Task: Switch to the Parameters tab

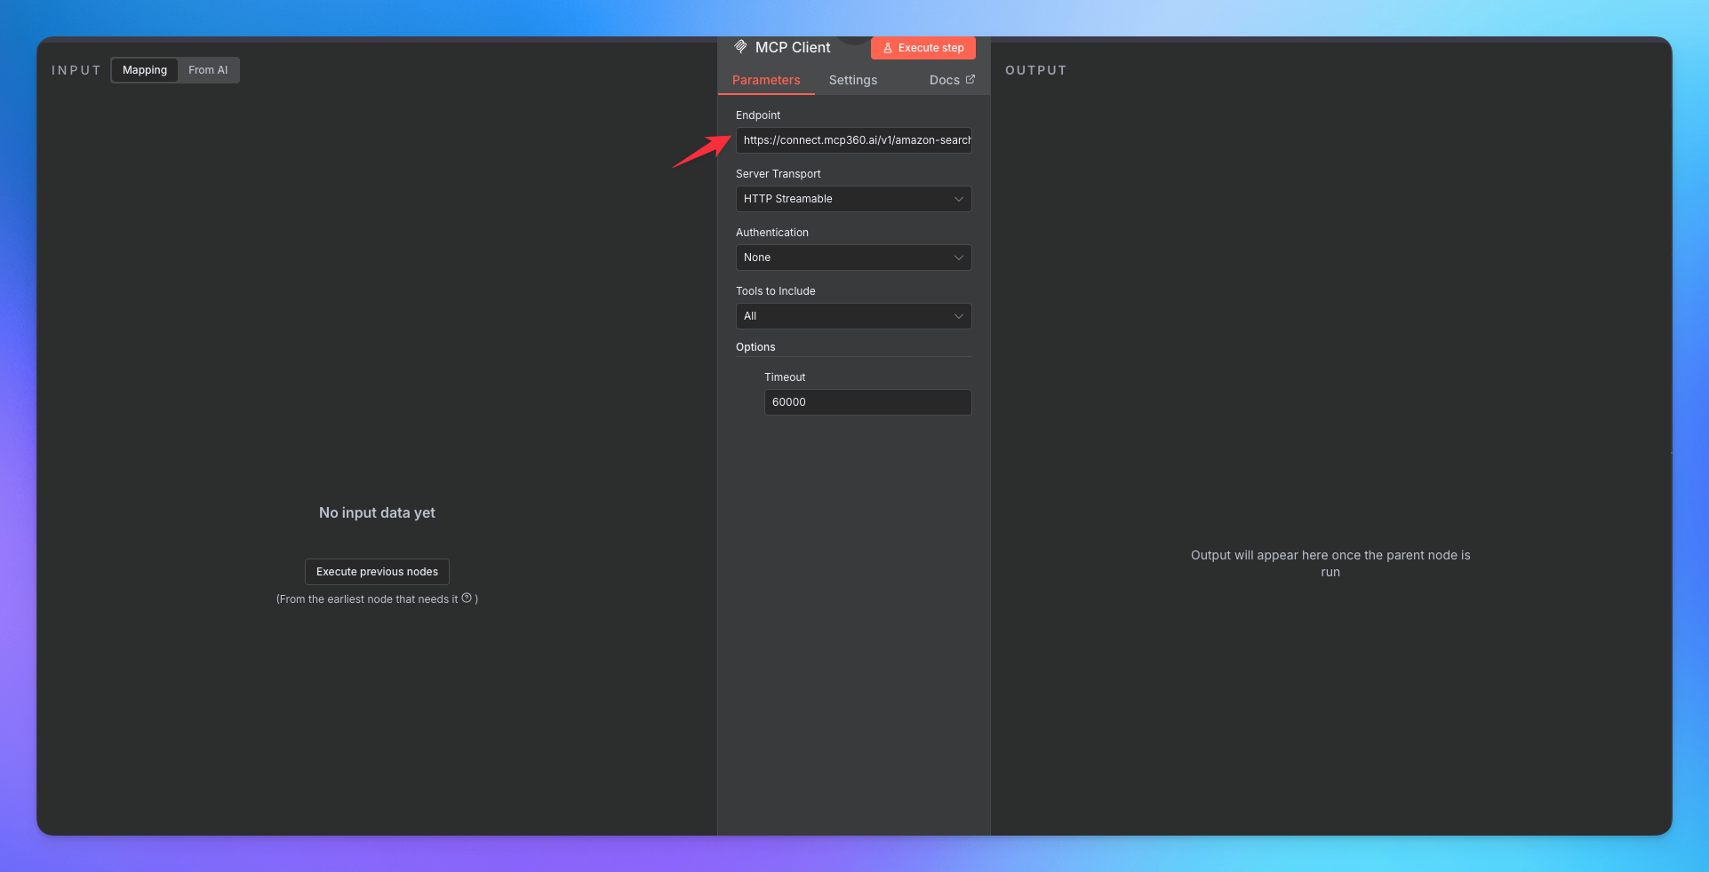Action: tap(766, 80)
